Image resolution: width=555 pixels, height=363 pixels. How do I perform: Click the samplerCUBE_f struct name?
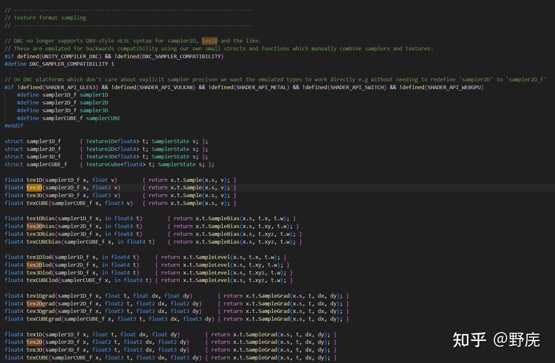pos(47,164)
